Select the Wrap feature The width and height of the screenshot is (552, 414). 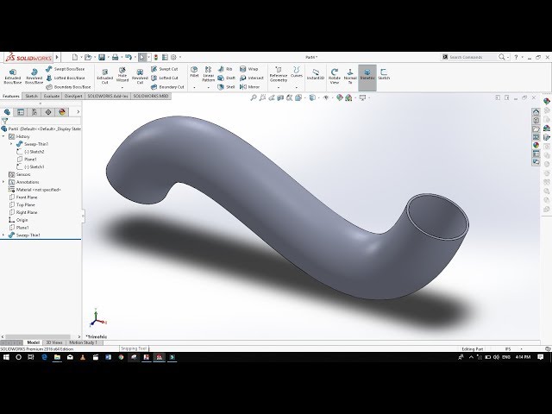coord(248,69)
